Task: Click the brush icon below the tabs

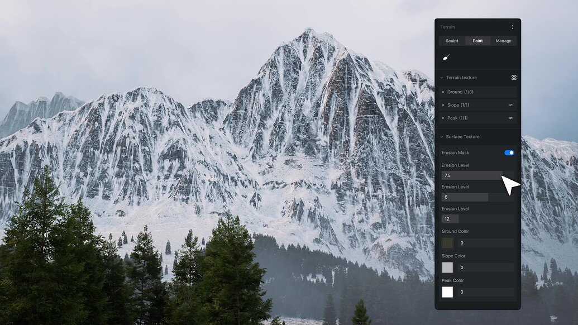Action: point(445,56)
